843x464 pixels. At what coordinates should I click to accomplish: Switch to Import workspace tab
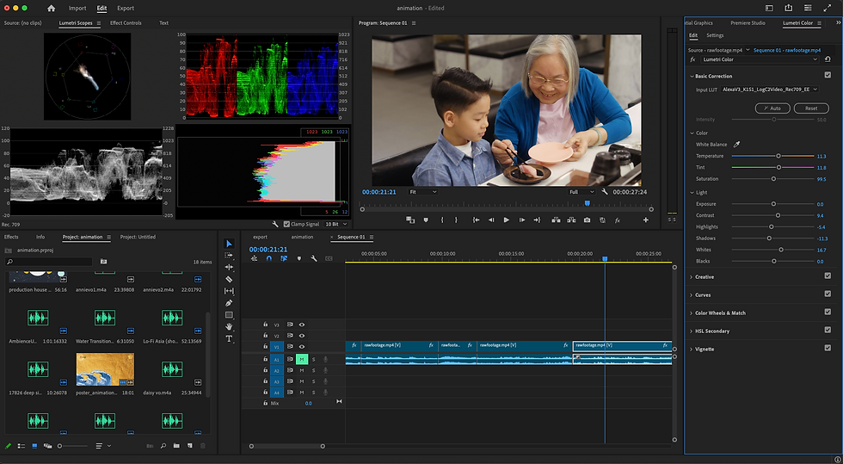(77, 8)
